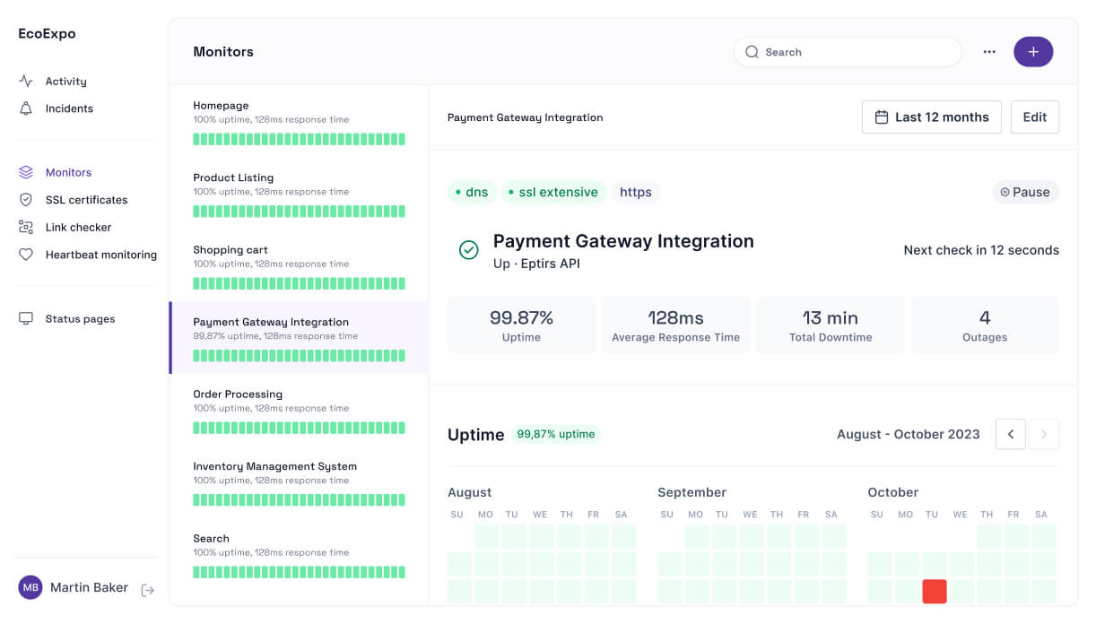Click the SSL certificates shield icon
Screen dimensions: 1096x624
(26, 200)
